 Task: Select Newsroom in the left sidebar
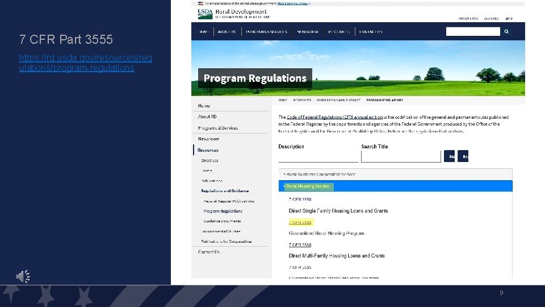[x=208, y=139]
